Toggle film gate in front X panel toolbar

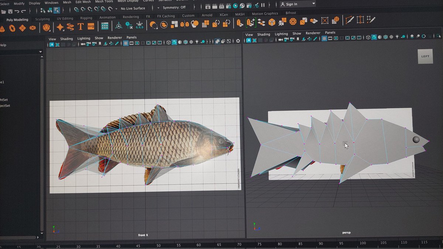pos(131,43)
